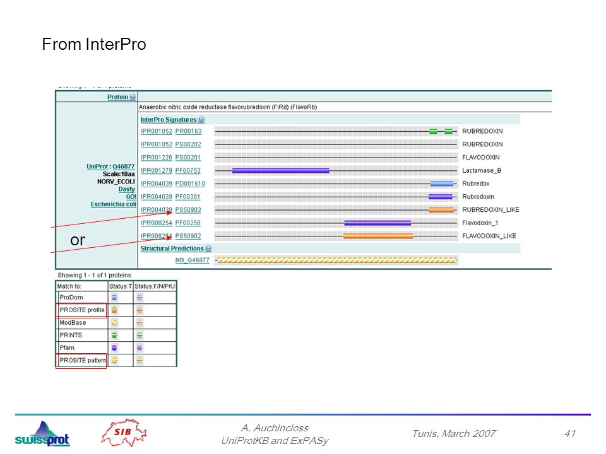Click Pfam Status:F/N/P/U icon
The image size is (606, 454).
coord(140,348)
